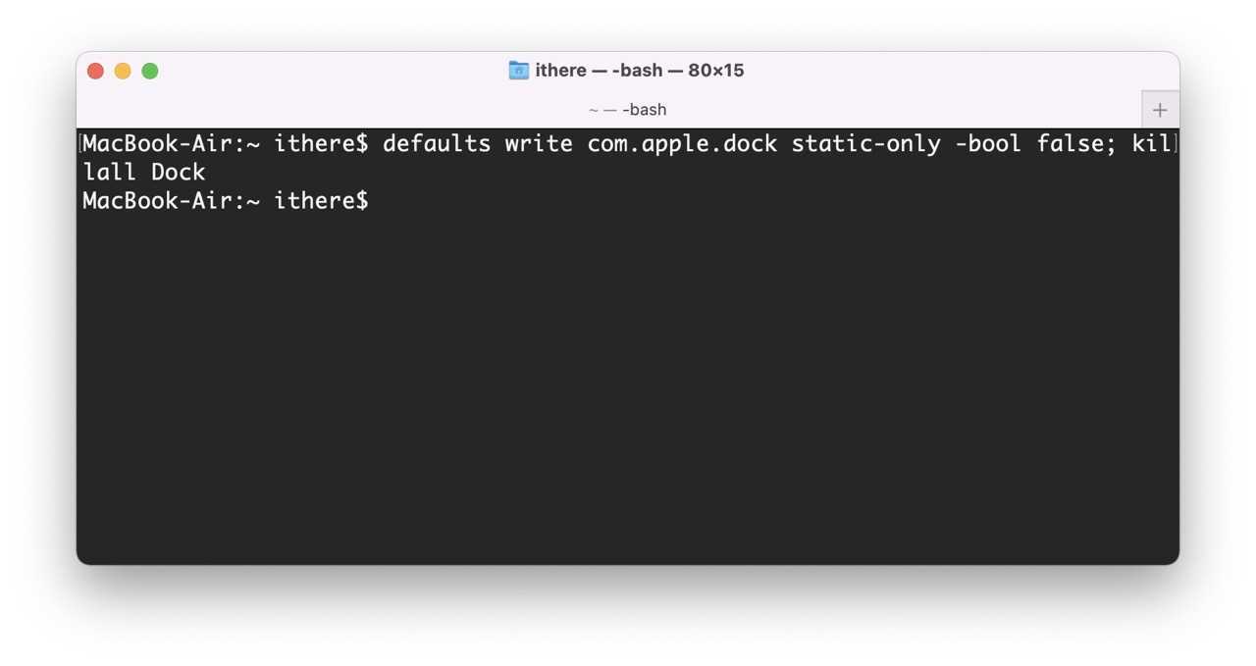Viewport: 1256px width, 666px height.
Task: Place cursor after the last "ithere$" prompt
Action: pos(377,201)
